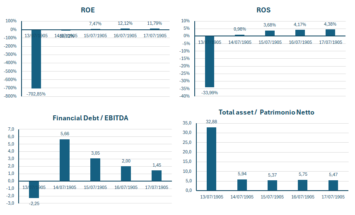355x215 pixels.
Task: Click the Total asset bar valued 5,94
Action: click(x=242, y=185)
